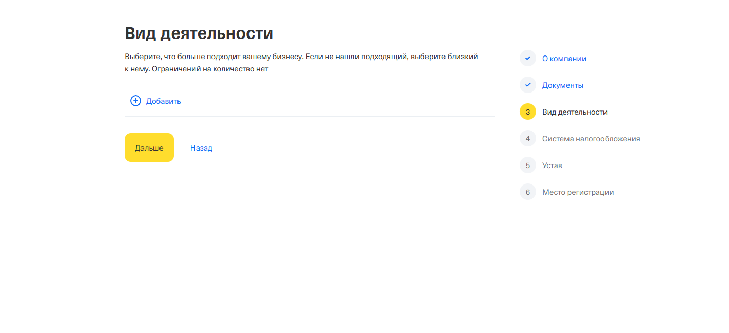Click the yellow Дальше button

point(149,147)
